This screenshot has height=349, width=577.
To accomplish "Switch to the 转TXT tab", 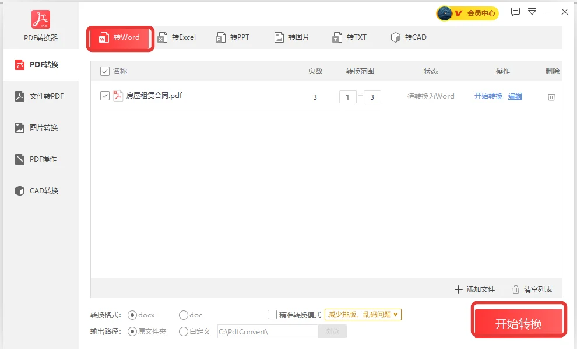I will (x=349, y=37).
